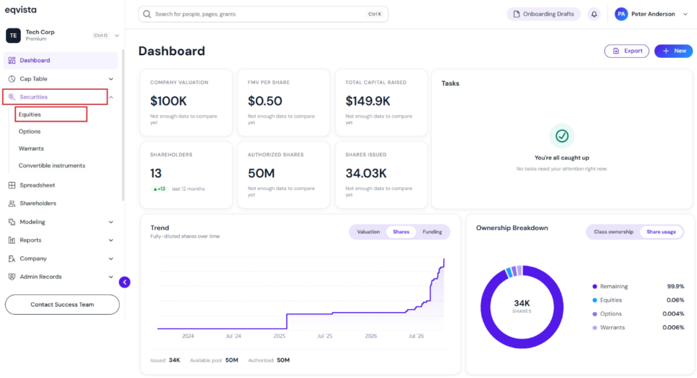Click Contact Success Team button
The image size is (697, 378).
(x=62, y=304)
